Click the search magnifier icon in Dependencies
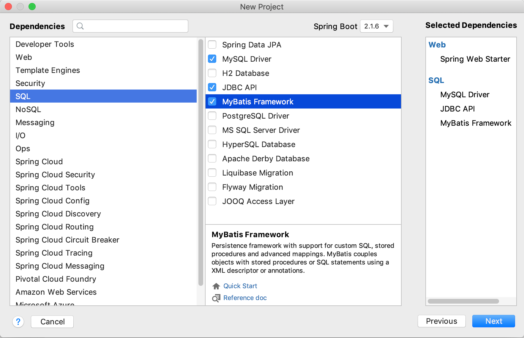 coord(80,26)
